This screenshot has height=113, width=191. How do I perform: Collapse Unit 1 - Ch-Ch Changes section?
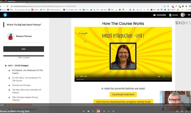(18, 66)
